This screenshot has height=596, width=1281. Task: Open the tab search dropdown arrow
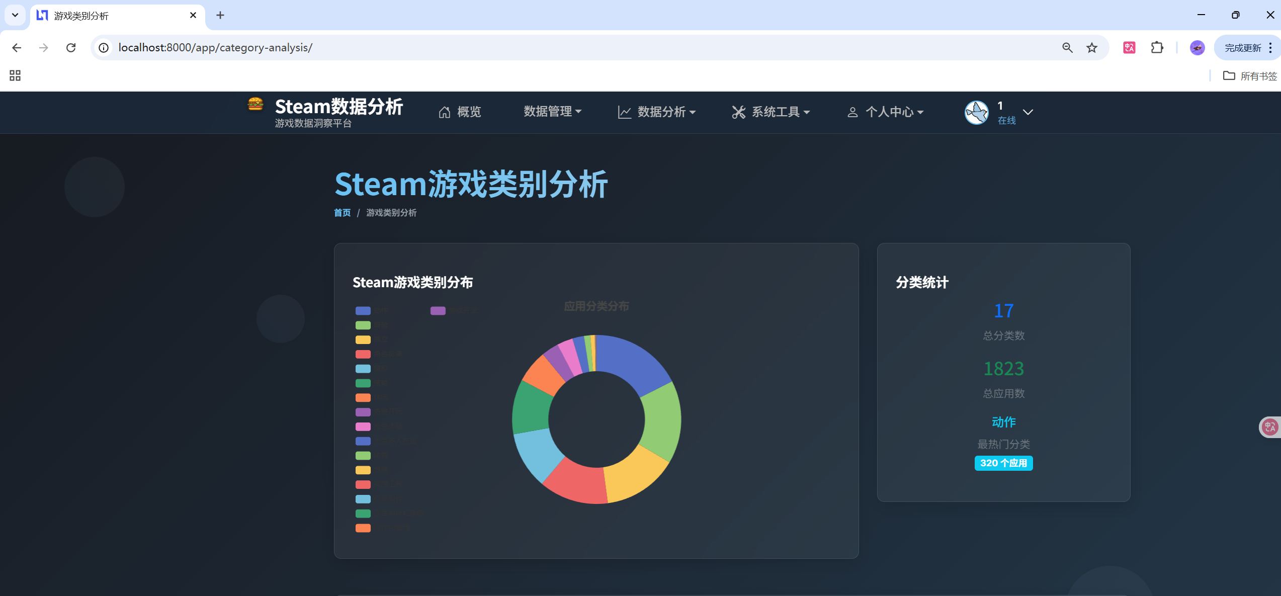click(x=15, y=15)
